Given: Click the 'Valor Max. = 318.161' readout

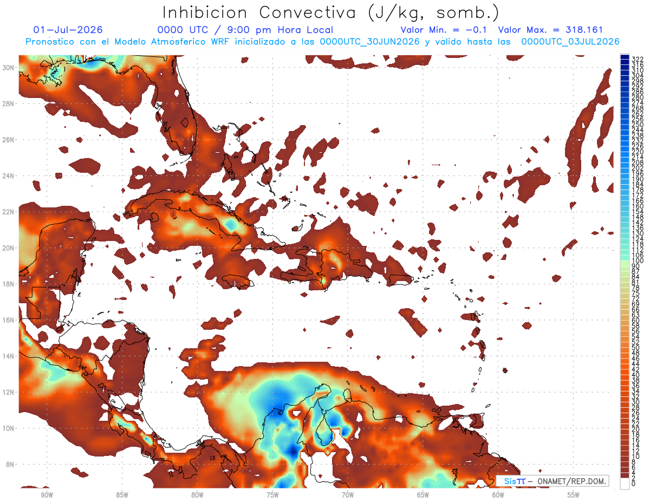Looking at the screenshot, I should pyautogui.click(x=550, y=30).
